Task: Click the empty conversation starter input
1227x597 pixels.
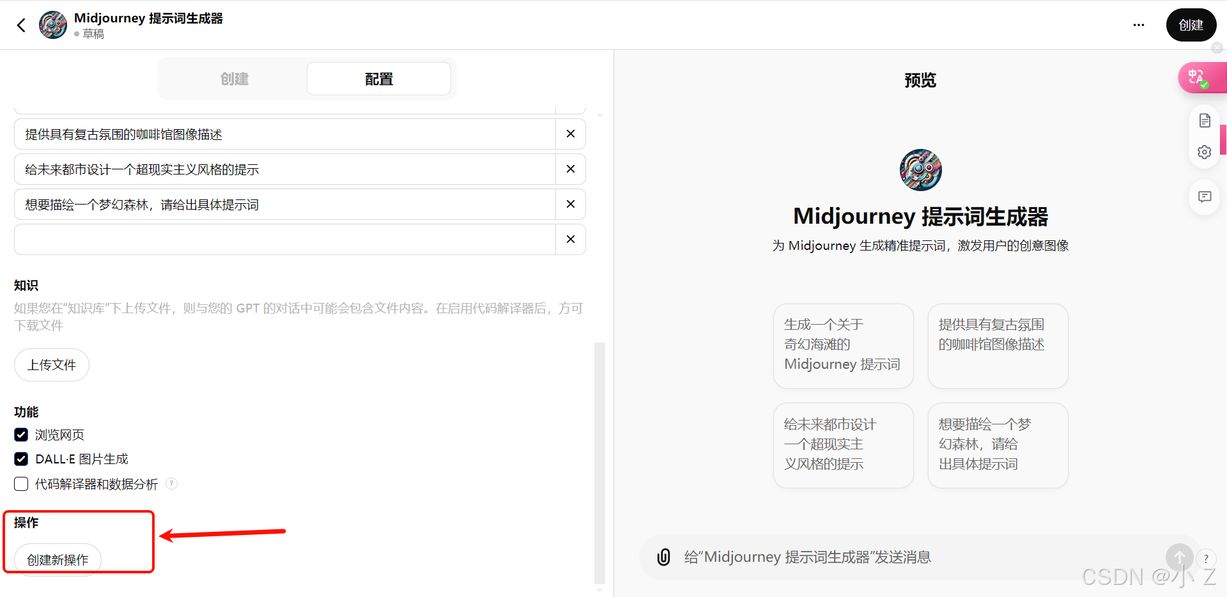Action: point(285,240)
